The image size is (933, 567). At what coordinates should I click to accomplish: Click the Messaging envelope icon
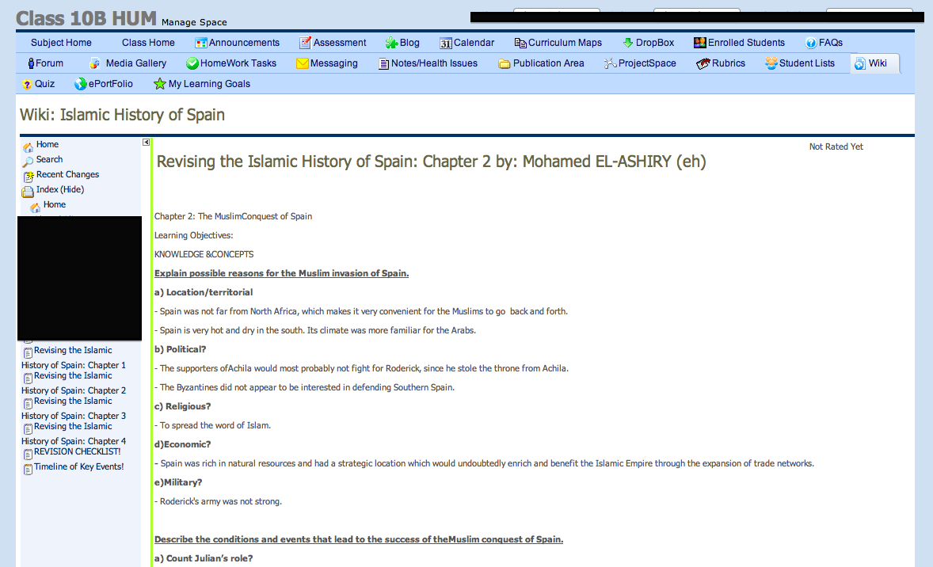(302, 63)
